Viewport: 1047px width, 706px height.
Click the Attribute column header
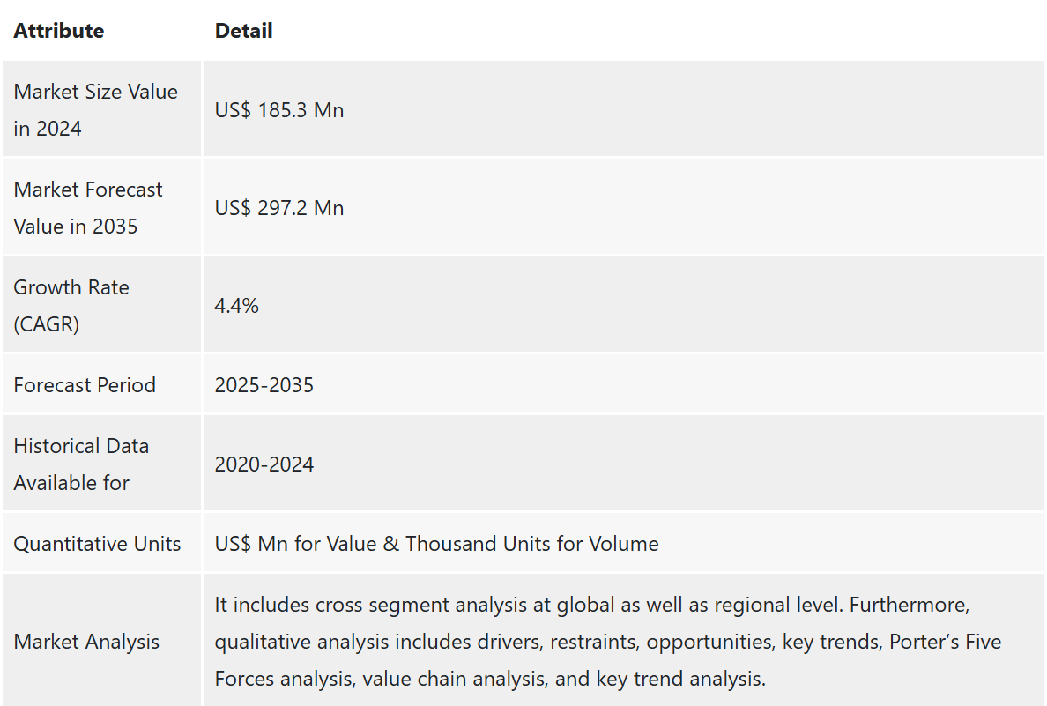[59, 31]
